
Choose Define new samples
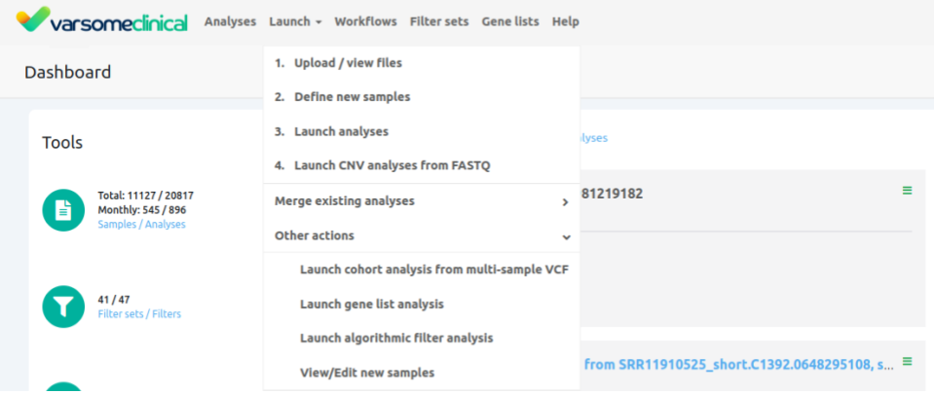coord(421,97)
